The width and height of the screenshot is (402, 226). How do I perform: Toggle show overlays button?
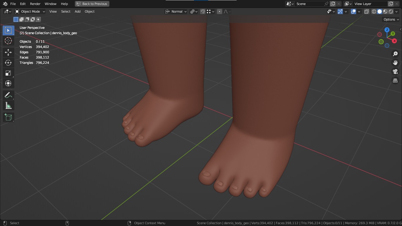[x=353, y=11]
